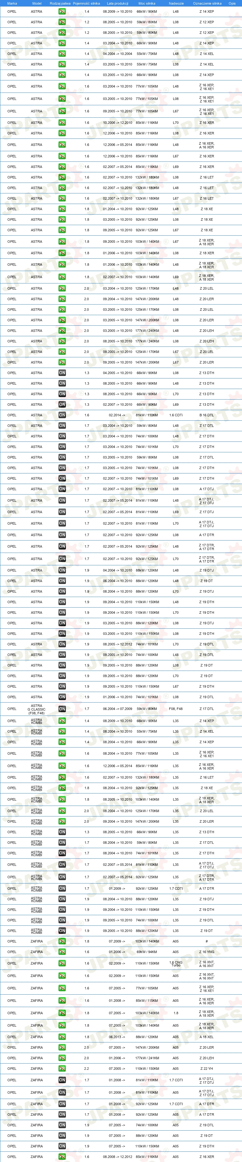Screen dimensions: 242x1162
Task: Click the Rodzaj paliwa column header
Action: pos(60,3)
